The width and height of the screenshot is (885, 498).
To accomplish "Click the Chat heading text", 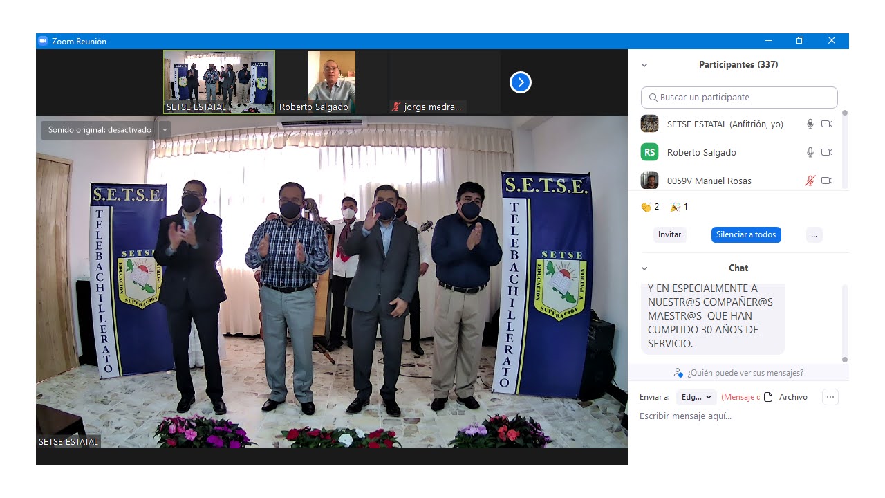I will pyautogui.click(x=738, y=268).
